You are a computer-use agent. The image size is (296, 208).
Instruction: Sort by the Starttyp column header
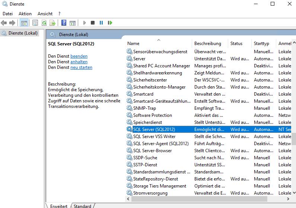(264, 44)
